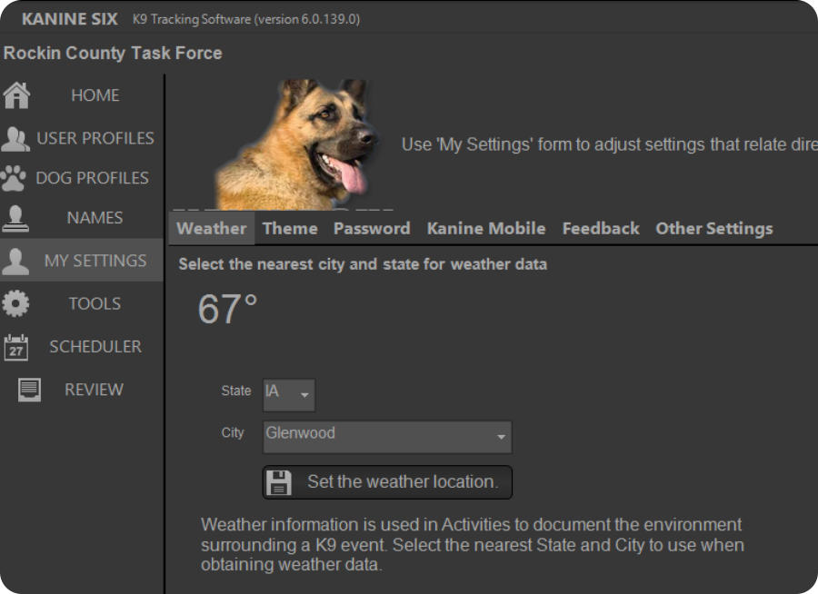Click the floppy disk save icon
This screenshot has width=818, height=594.
[279, 482]
